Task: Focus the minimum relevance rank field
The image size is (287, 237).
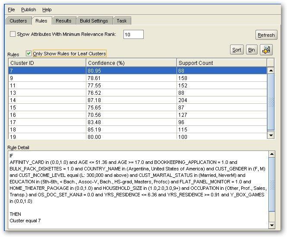Action: click(x=133, y=35)
